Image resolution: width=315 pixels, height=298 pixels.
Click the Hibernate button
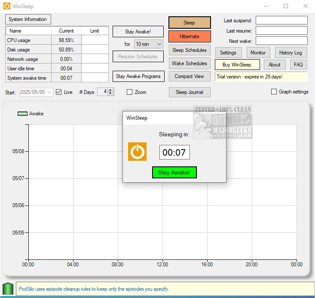190,36
